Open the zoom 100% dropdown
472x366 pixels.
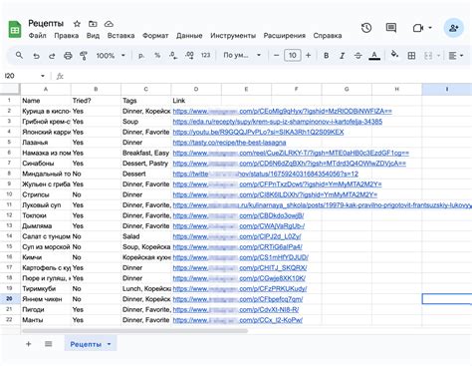click(111, 56)
